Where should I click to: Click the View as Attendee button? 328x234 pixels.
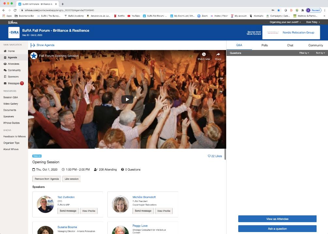pos(277,219)
